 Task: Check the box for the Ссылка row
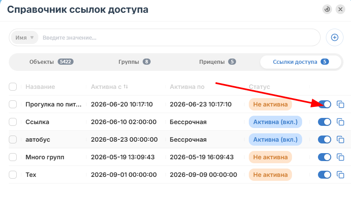pos(13,122)
